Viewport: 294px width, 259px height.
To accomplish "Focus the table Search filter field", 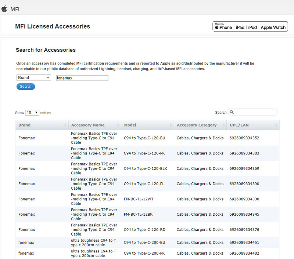I will coord(253,112).
